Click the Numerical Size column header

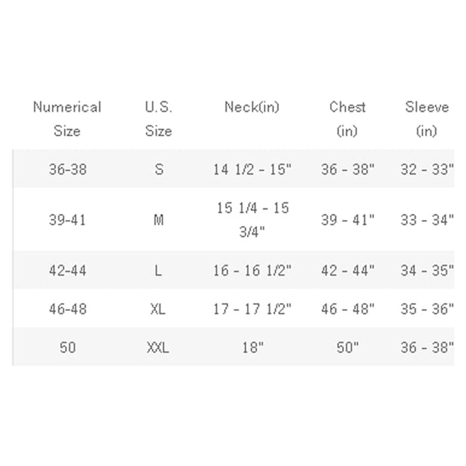tap(67, 119)
